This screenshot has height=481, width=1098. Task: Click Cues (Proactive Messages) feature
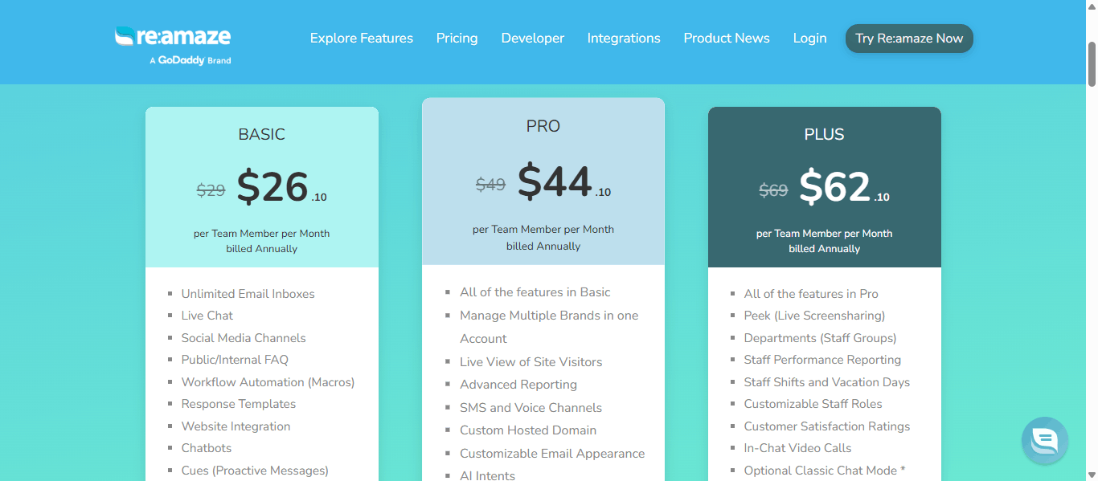click(x=255, y=471)
